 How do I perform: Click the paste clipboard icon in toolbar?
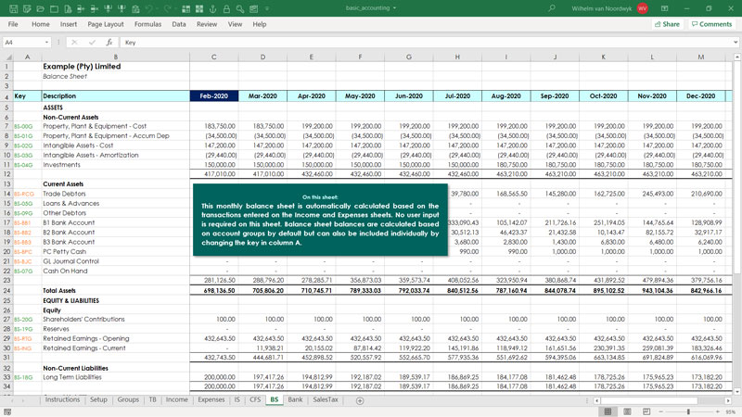coord(135,8)
